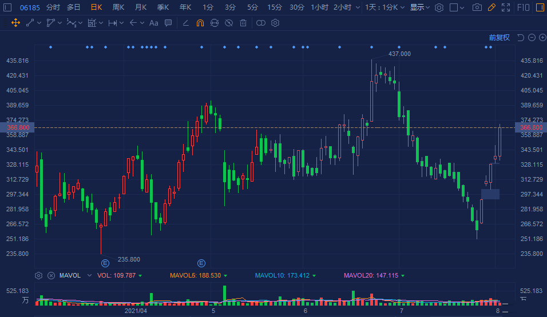Choose the 15分 interval

tap(275, 7)
